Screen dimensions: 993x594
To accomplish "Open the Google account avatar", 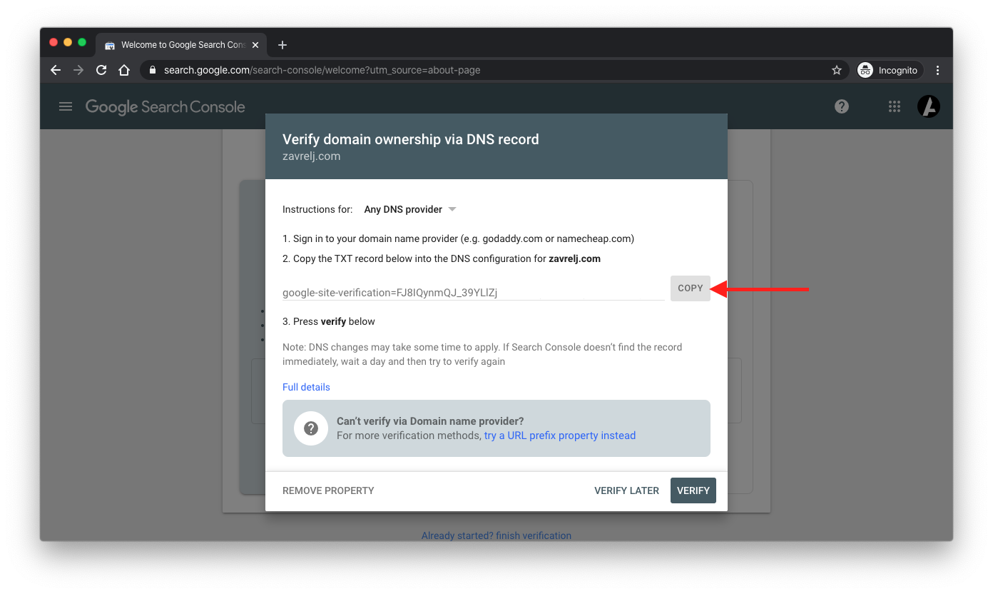I will tap(928, 106).
